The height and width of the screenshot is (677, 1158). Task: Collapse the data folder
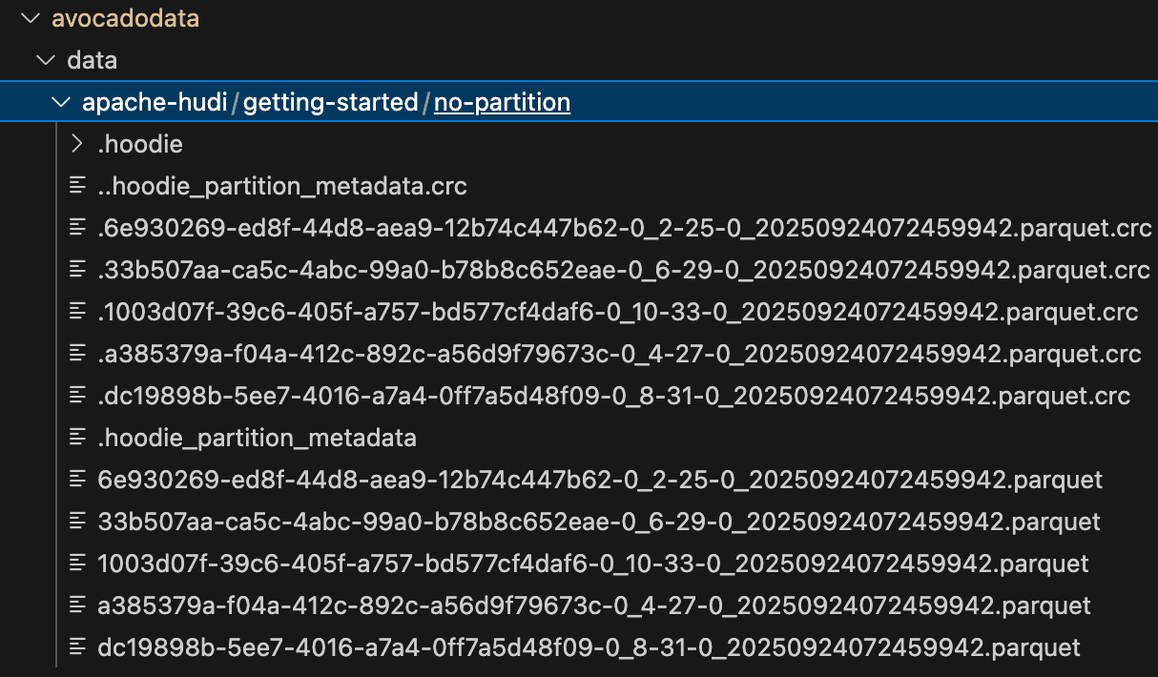pos(46,59)
